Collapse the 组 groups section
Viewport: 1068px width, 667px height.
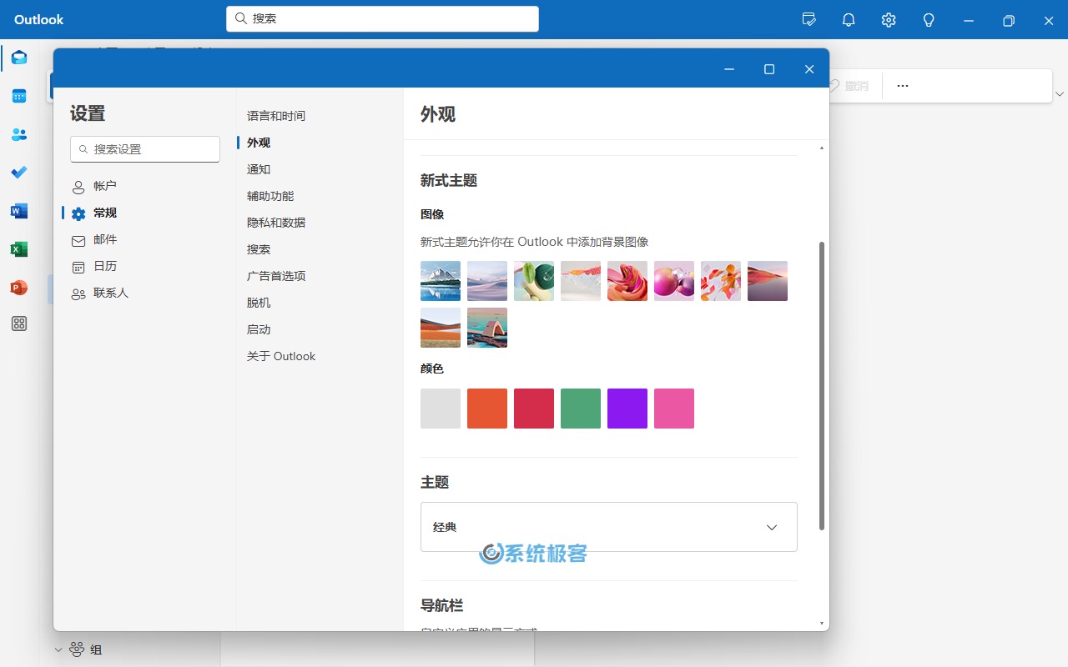pos(58,649)
